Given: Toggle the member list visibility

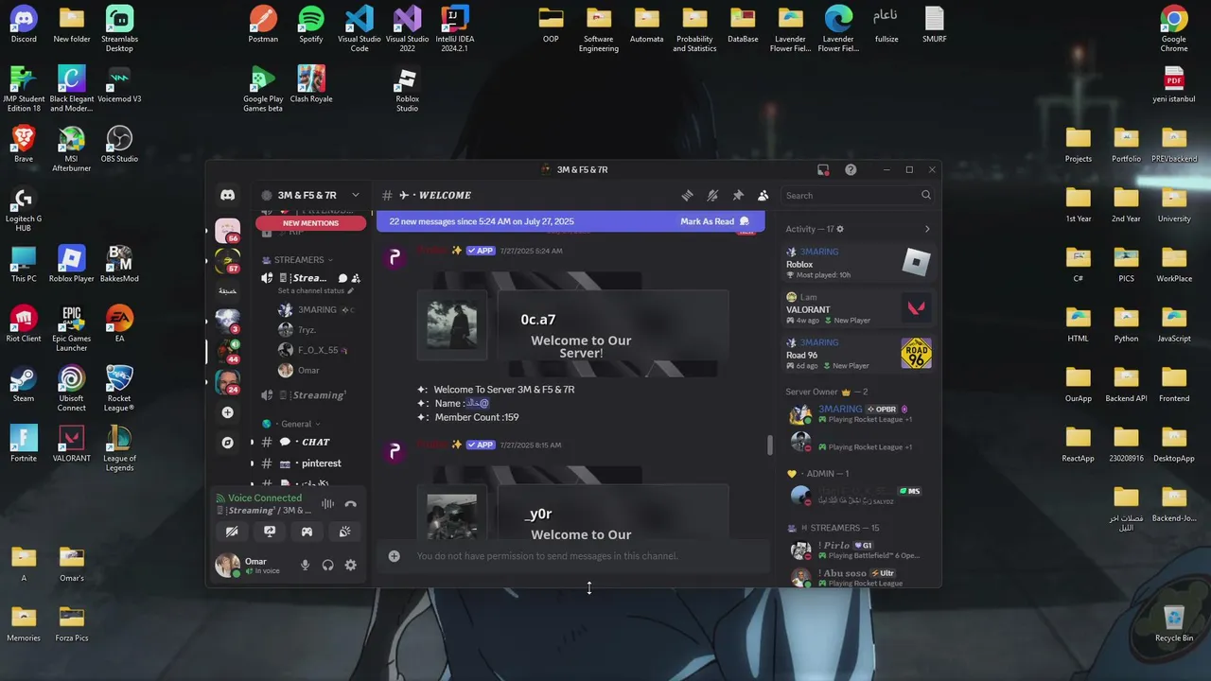Looking at the screenshot, I should click(x=763, y=195).
